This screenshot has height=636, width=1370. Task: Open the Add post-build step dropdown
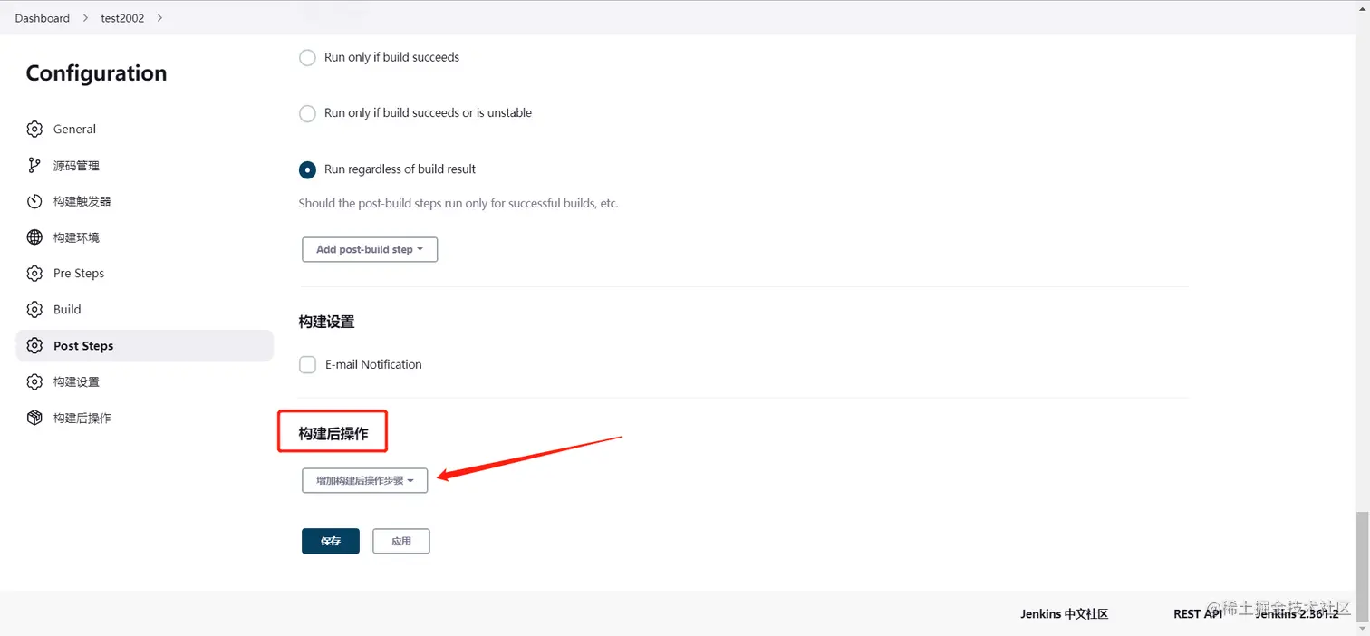(370, 249)
